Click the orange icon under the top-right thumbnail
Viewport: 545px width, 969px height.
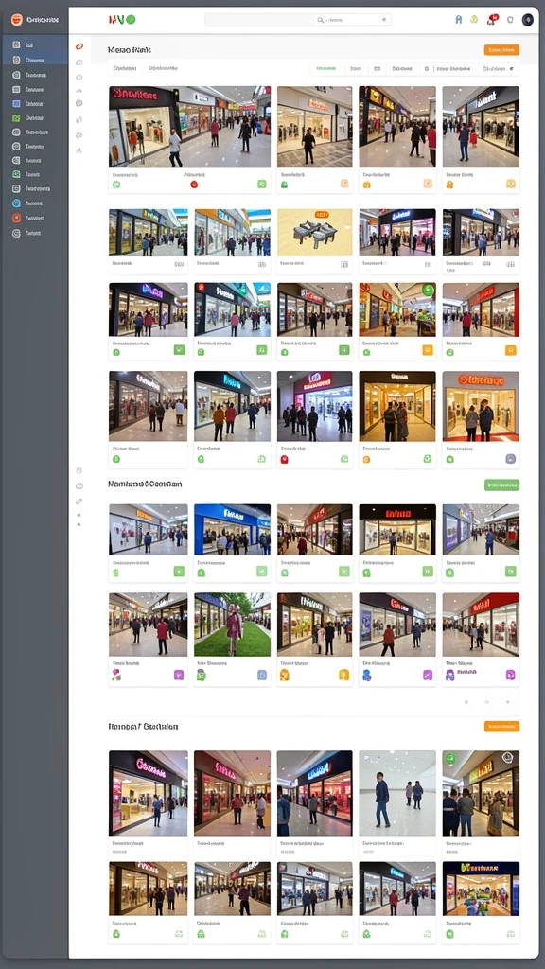pyautogui.click(x=510, y=184)
